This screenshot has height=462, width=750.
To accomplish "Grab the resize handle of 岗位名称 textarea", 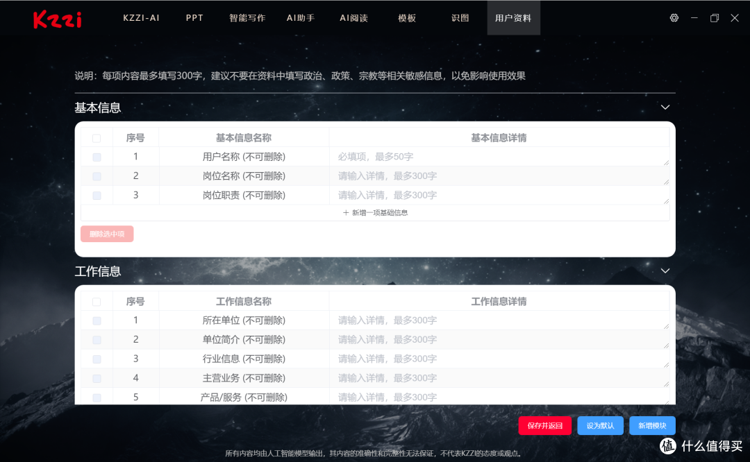I will click(666, 182).
